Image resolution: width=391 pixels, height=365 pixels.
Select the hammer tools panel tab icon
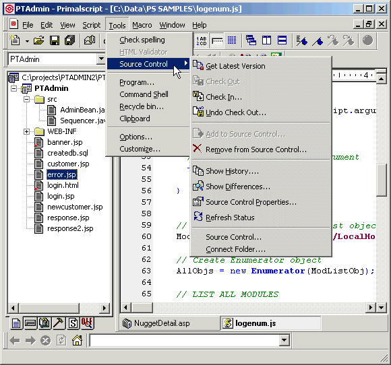pos(59,323)
